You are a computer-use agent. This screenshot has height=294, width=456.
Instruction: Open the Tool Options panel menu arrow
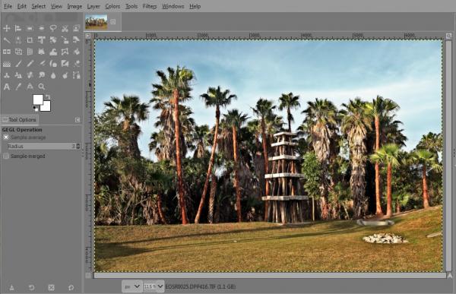(x=78, y=120)
